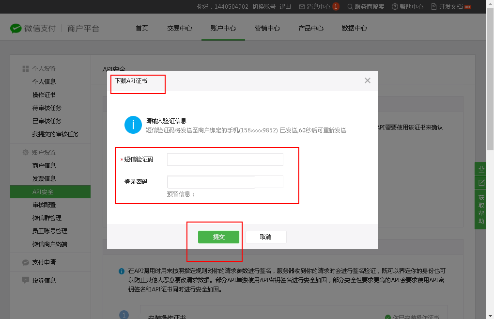
Task: Open the 营销中心 tab
Action: [x=267, y=28]
